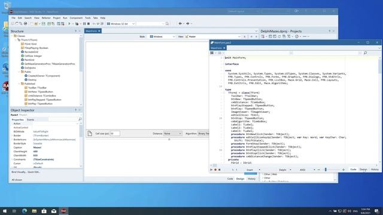Click the pin icon of Structure panel
Image resolution: width=383 pixels, height=215 pixels.
[75, 31]
